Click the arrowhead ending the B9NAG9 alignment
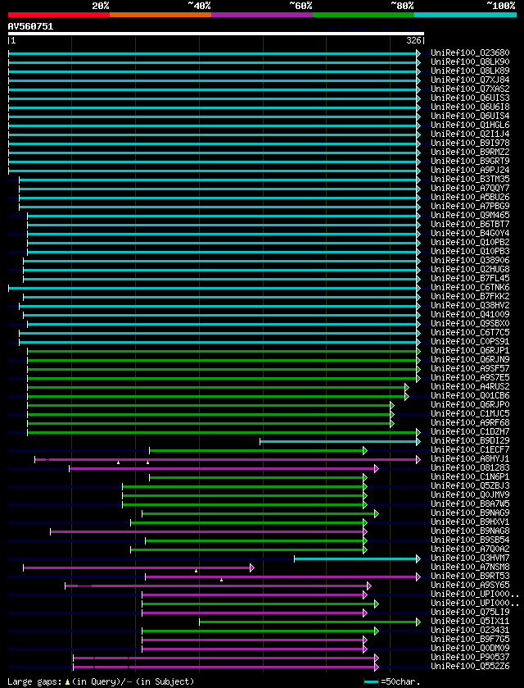524x688 pixels. coord(377,514)
